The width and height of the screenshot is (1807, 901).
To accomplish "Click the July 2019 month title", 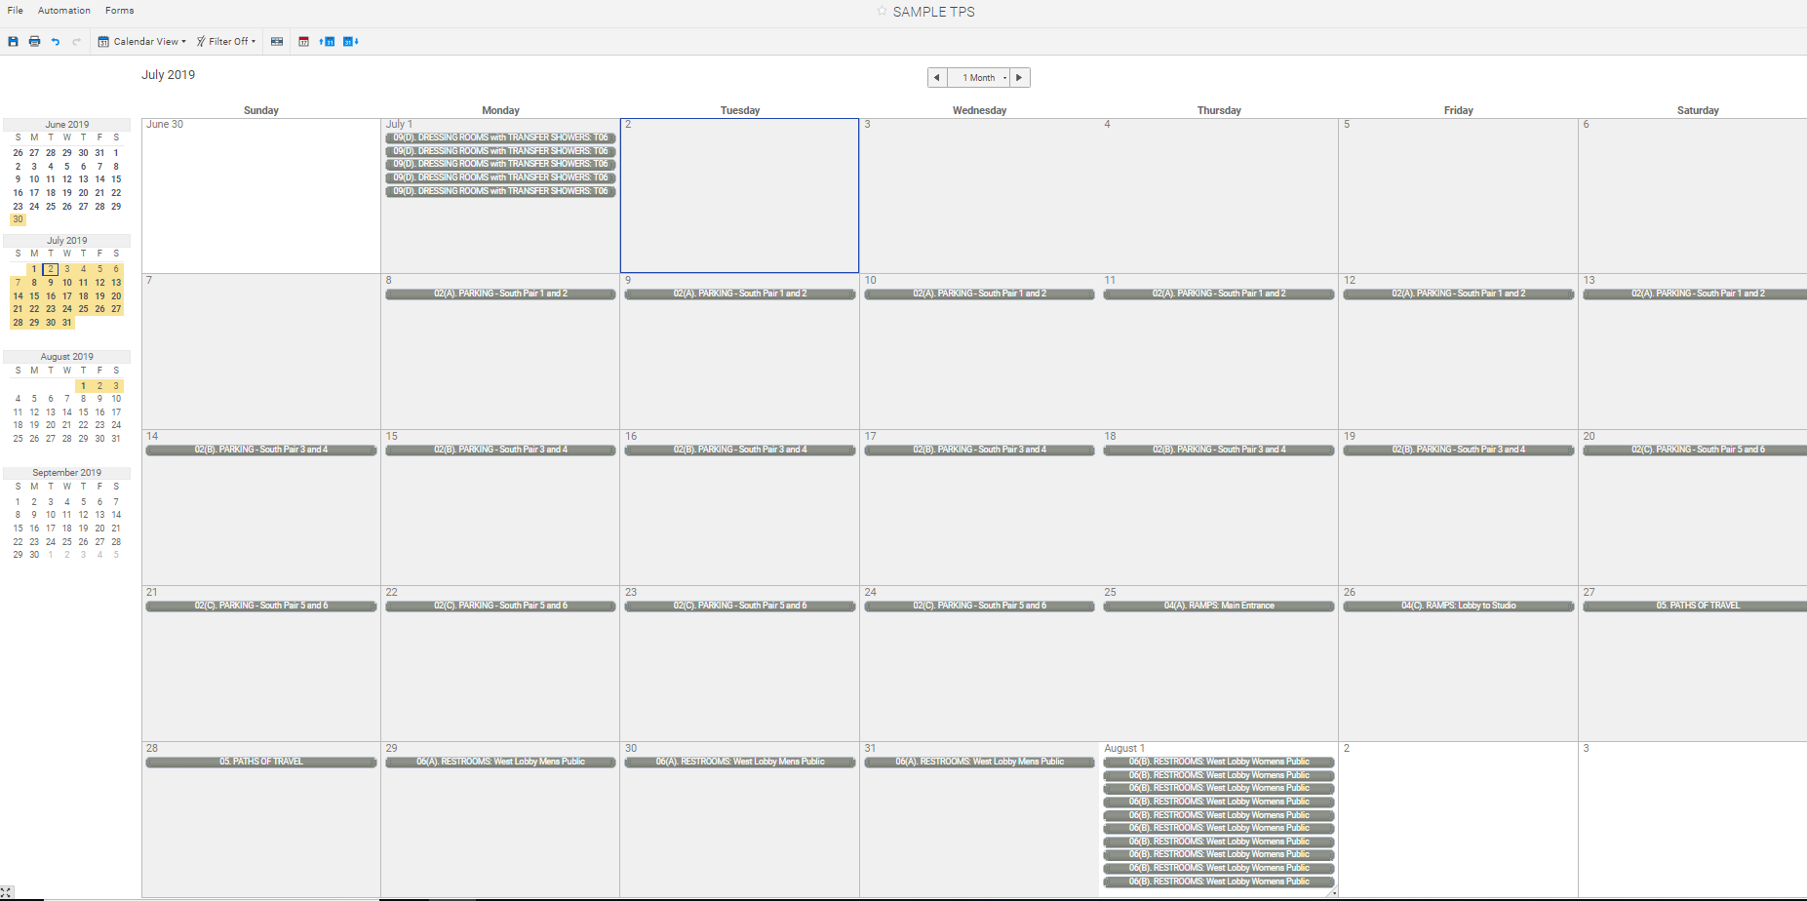I will (168, 75).
